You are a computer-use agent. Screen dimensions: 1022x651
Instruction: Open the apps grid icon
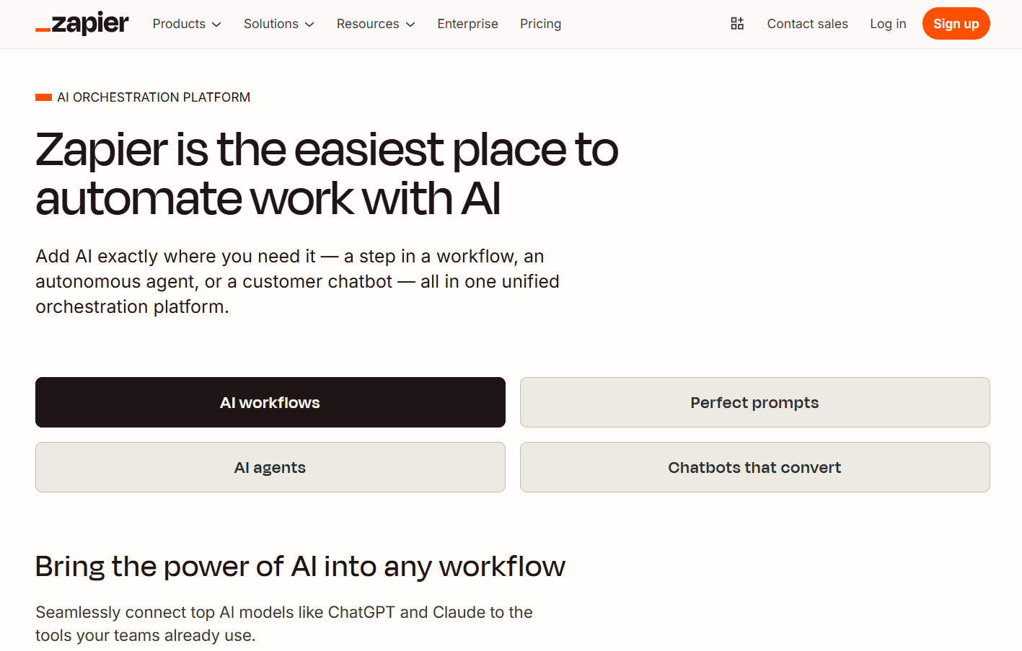click(x=737, y=24)
